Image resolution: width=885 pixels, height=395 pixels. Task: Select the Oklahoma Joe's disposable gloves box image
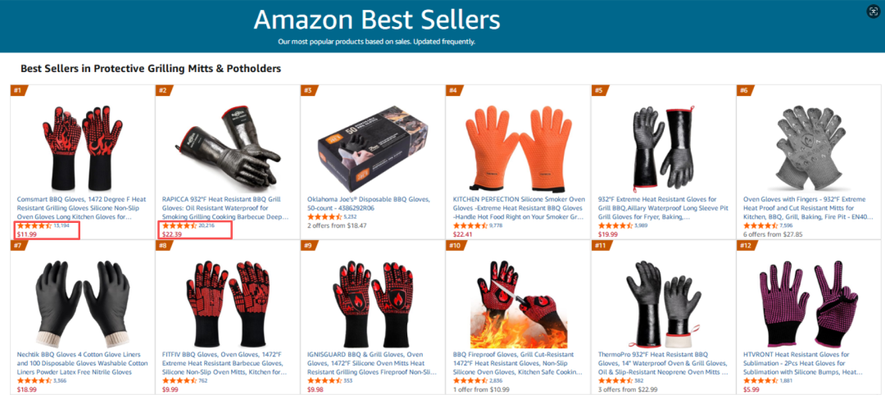(373, 148)
